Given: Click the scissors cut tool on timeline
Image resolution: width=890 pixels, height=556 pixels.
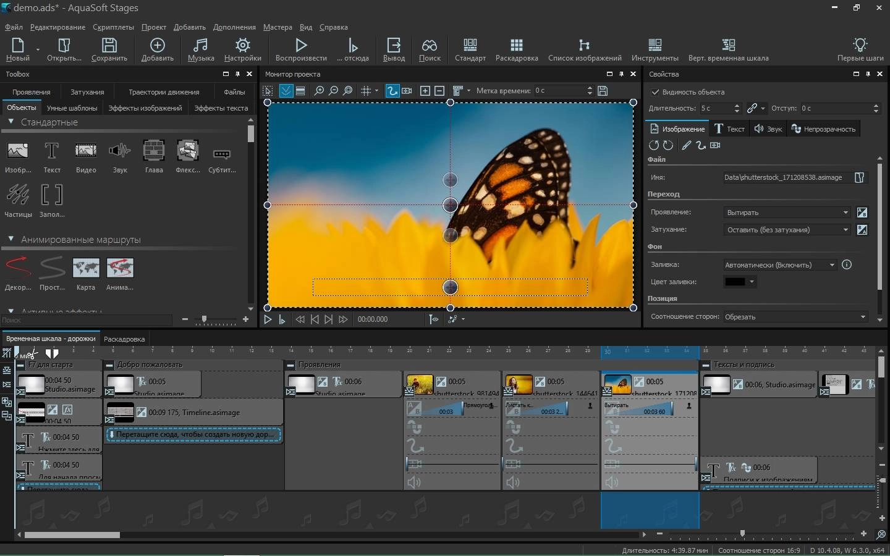Looking at the screenshot, I should (32, 353).
